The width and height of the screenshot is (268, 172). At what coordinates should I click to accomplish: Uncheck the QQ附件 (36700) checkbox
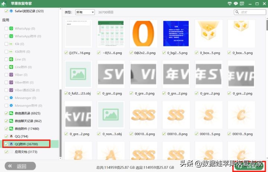(x=6, y=144)
